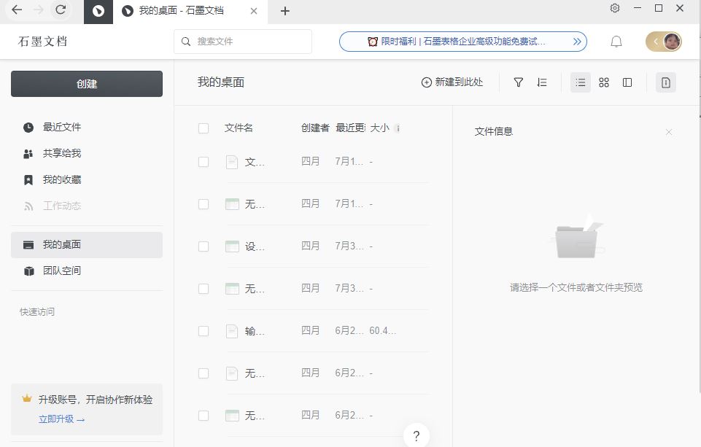701x447 pixels.
Task: Open 共享给我 in the sidebar
Action: point(87,154)
